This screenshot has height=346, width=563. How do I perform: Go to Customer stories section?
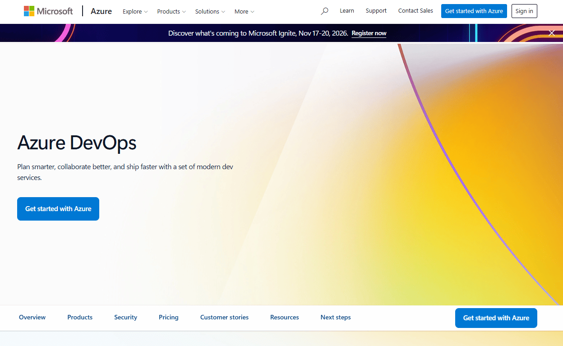[224, 317]
